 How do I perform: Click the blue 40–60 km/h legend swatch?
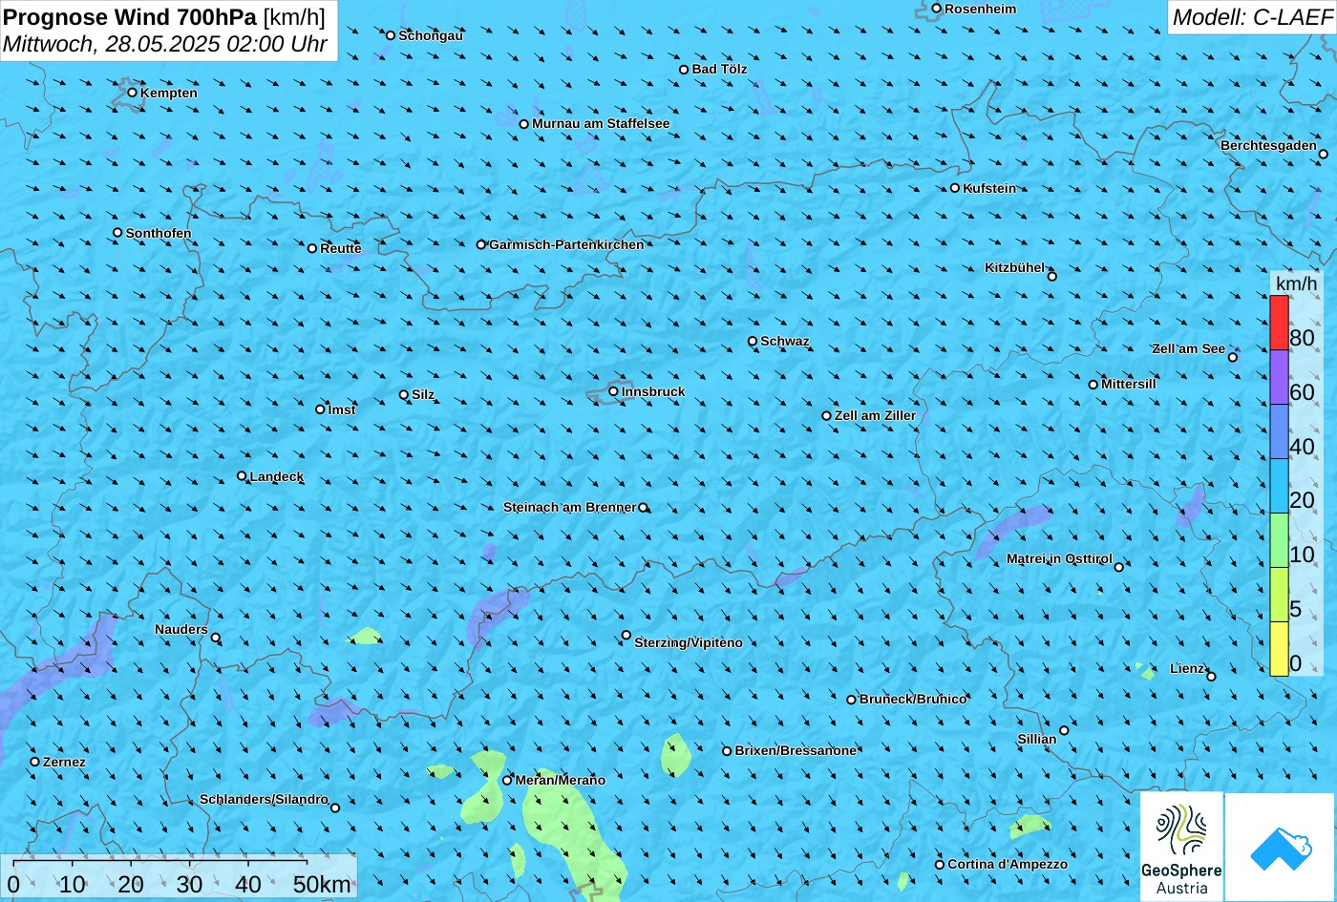1279,431
